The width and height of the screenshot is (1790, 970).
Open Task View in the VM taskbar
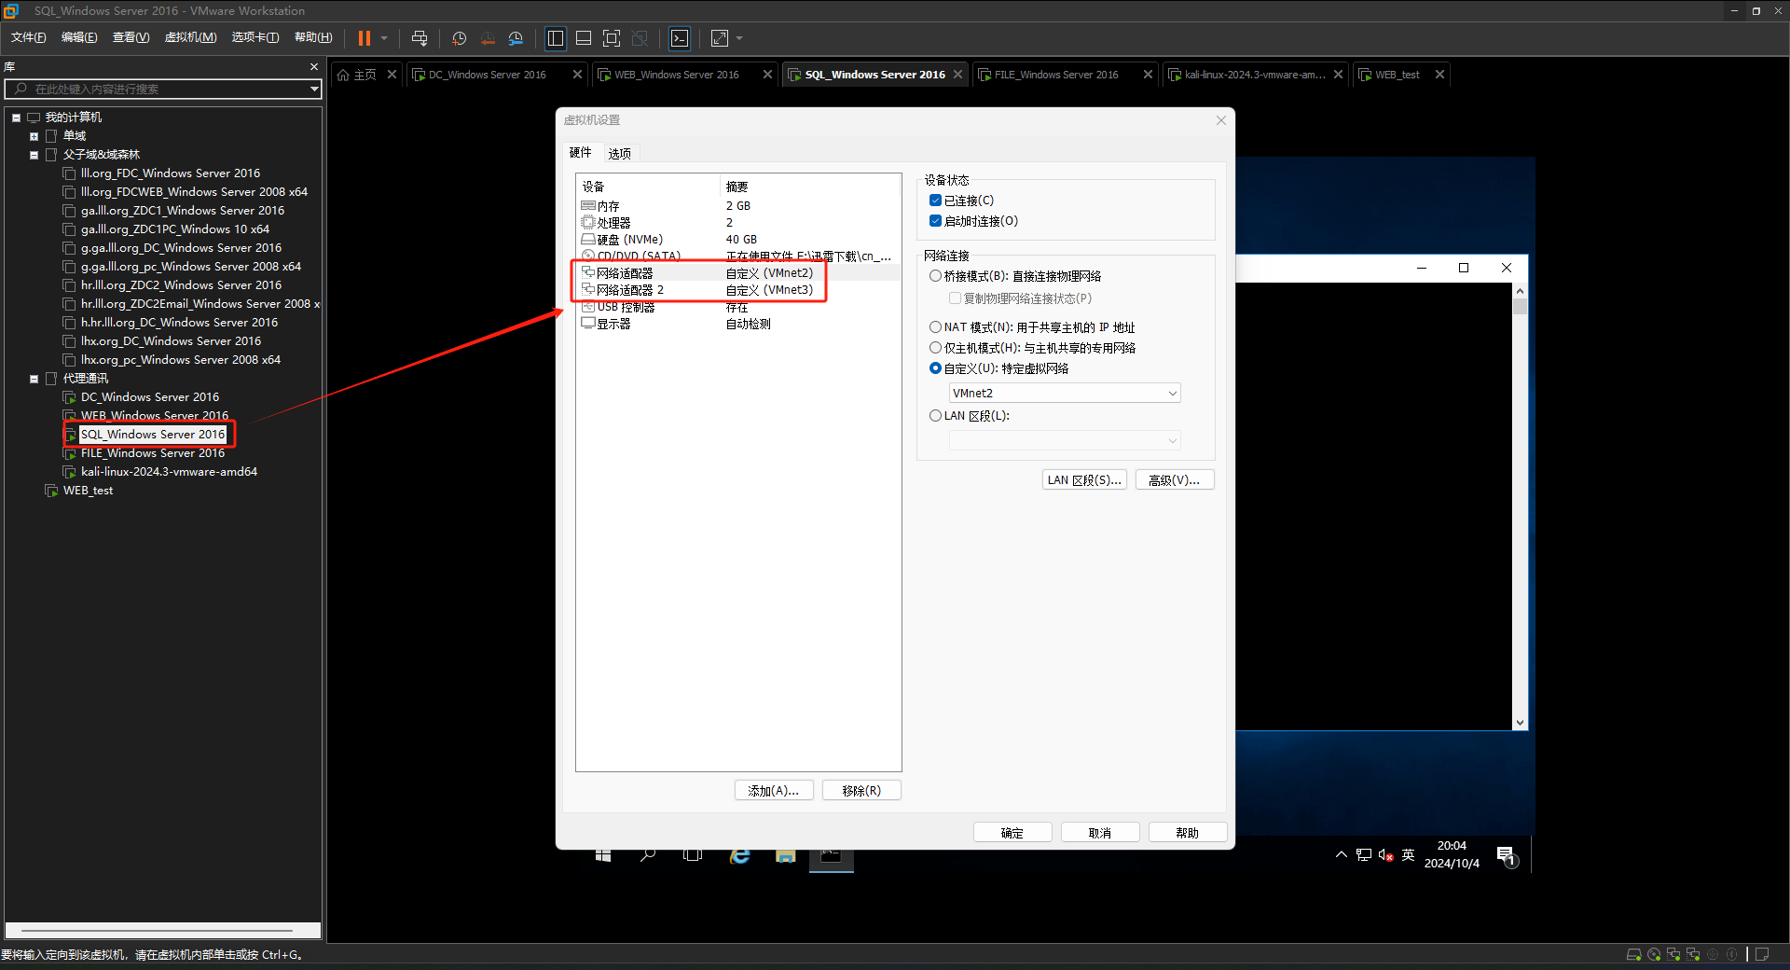693,855
